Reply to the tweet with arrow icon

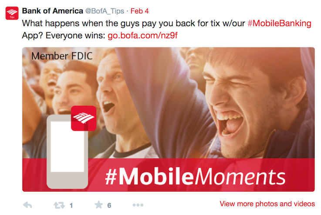tap(27, 205)
